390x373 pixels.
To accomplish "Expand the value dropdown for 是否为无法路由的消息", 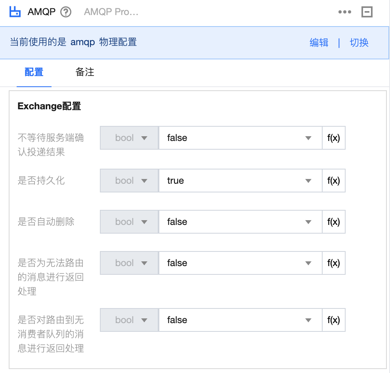I will pos(240,263).
